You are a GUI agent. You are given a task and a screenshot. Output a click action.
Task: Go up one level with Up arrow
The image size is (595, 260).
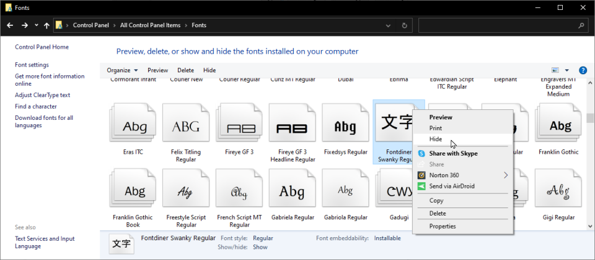(46, 25)
